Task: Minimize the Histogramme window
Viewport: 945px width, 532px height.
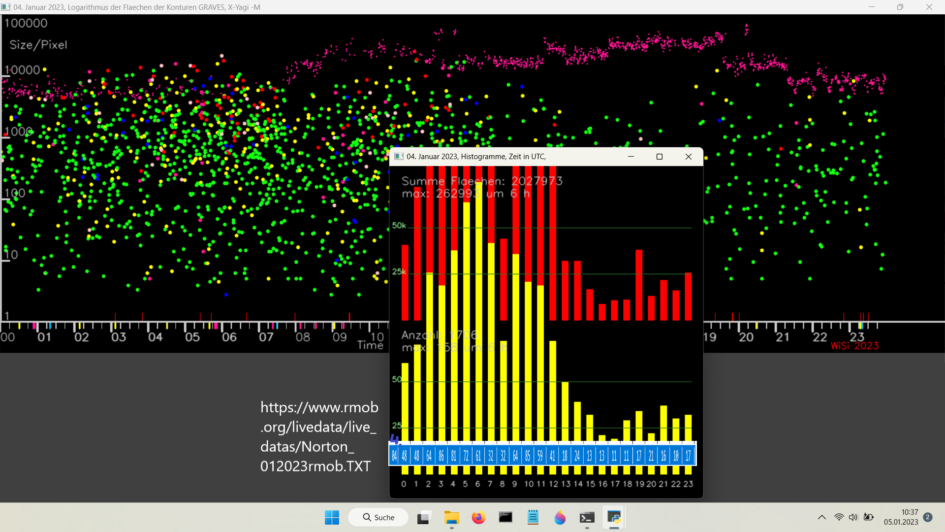Action: coord(631,157)
